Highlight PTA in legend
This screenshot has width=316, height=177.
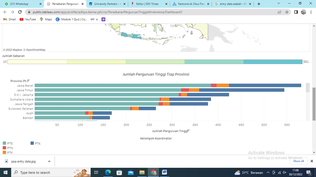point(36,144)
